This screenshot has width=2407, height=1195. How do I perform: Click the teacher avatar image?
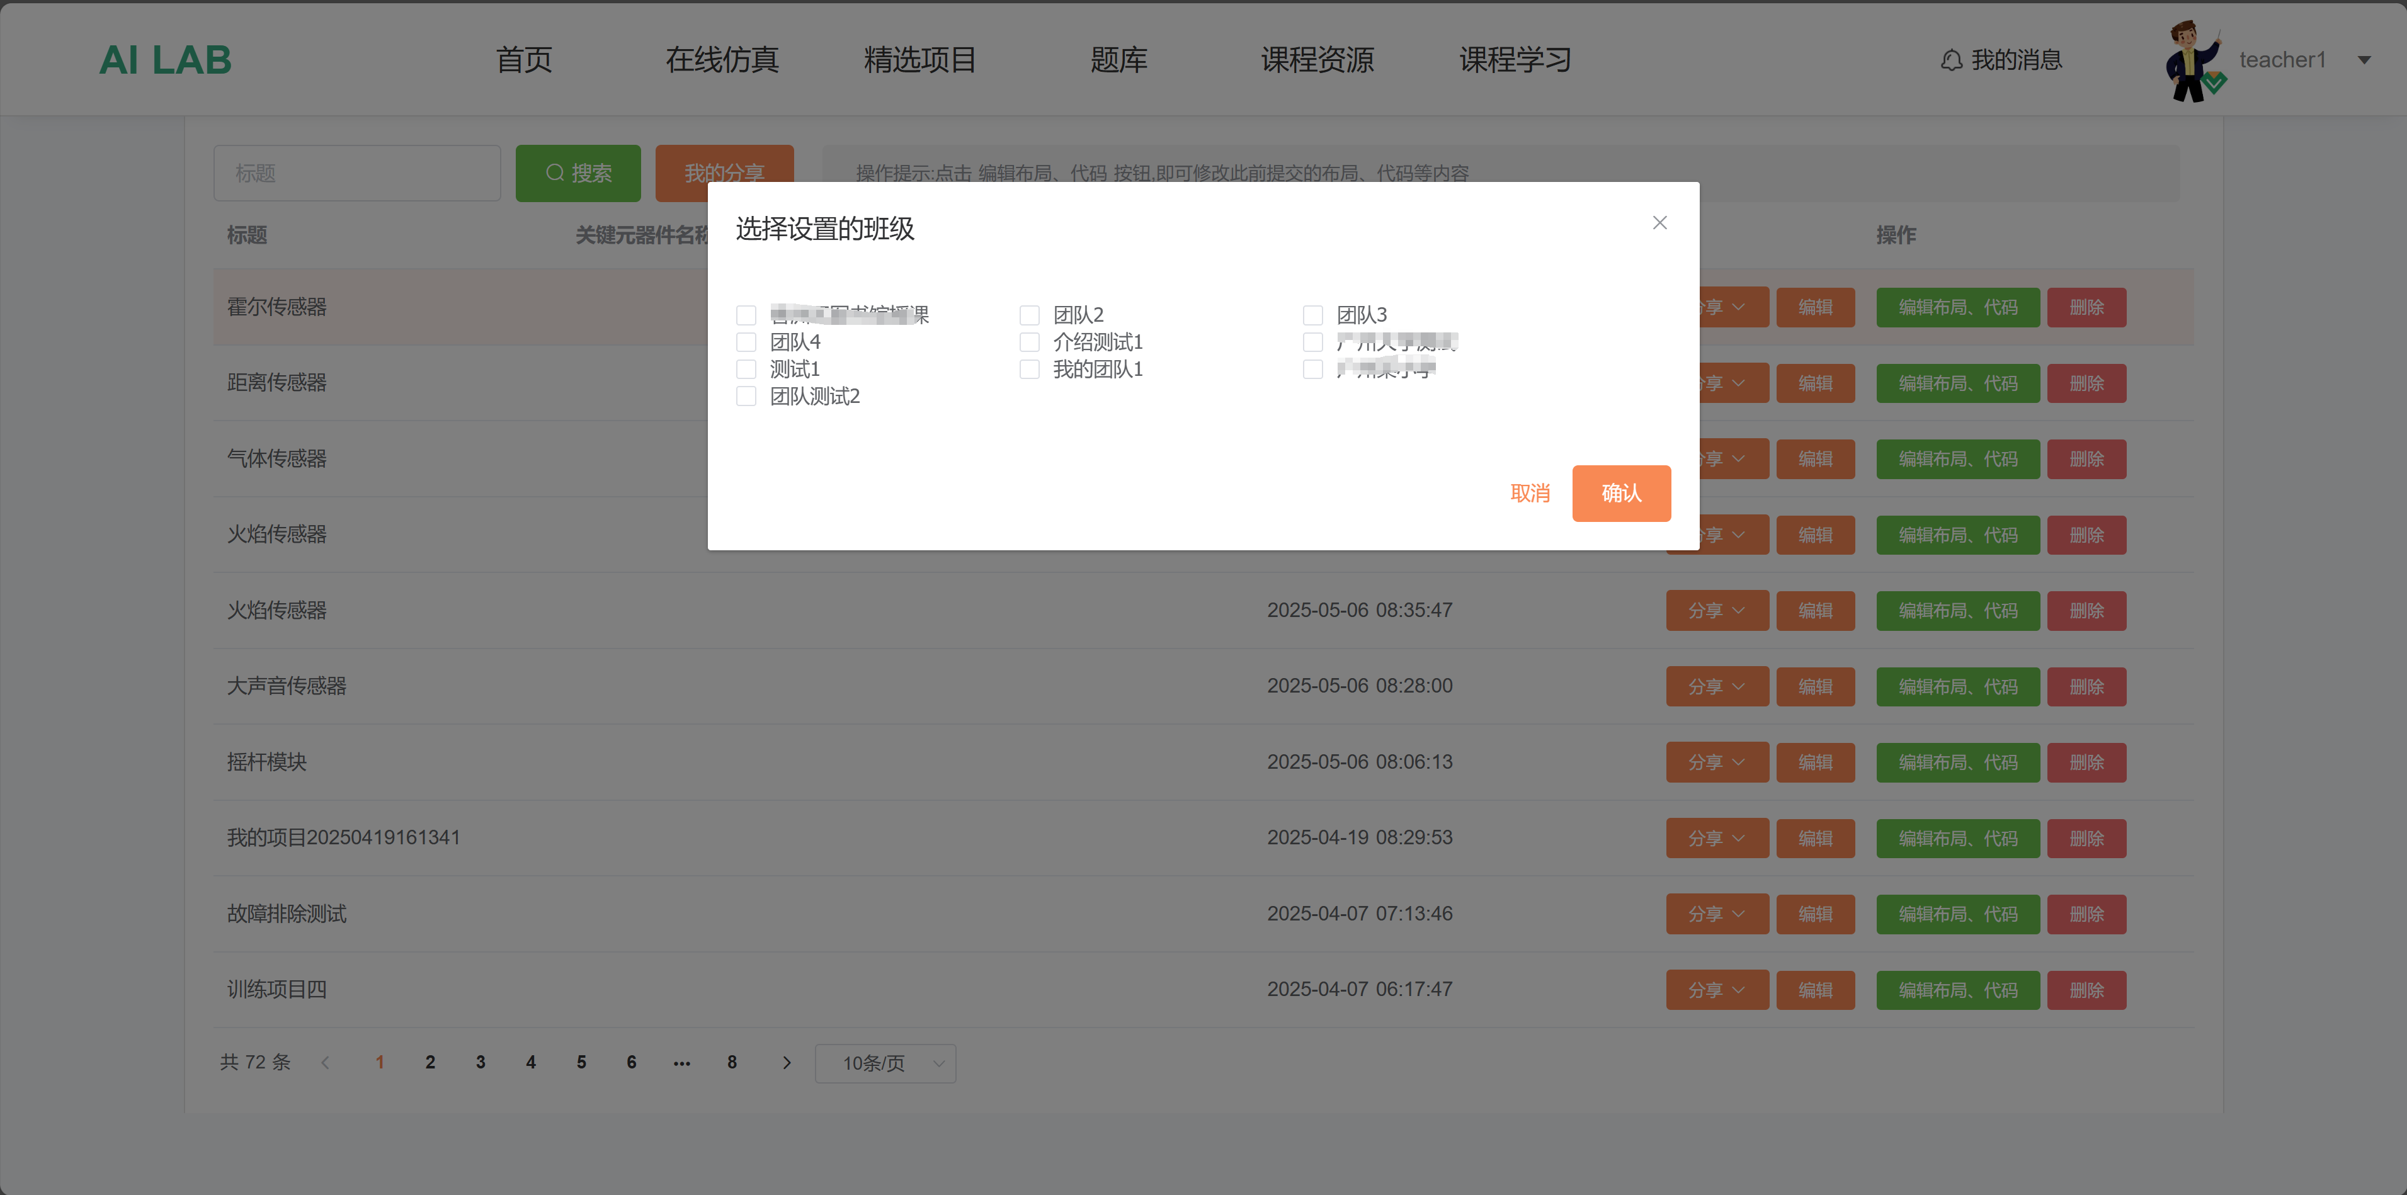[2192, 60]
